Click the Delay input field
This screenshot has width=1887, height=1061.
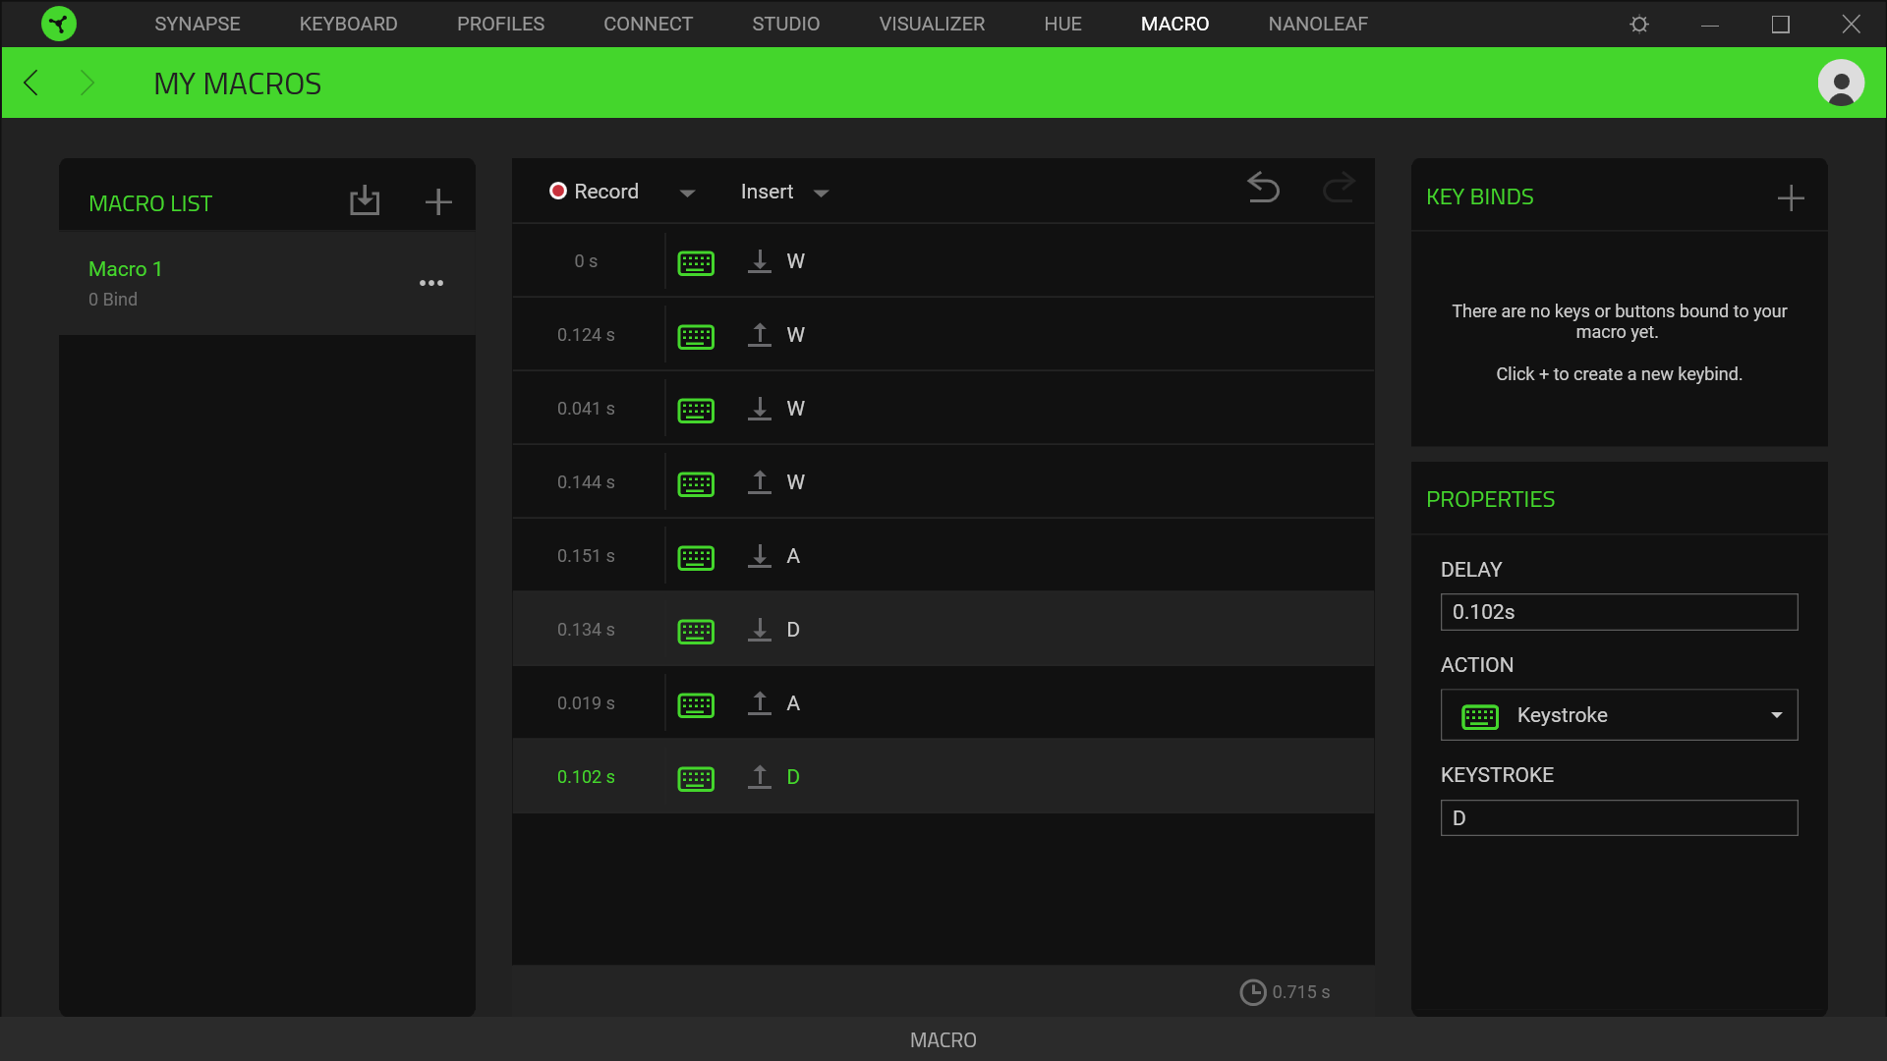pyautogui.click(x=1619, y=612)
